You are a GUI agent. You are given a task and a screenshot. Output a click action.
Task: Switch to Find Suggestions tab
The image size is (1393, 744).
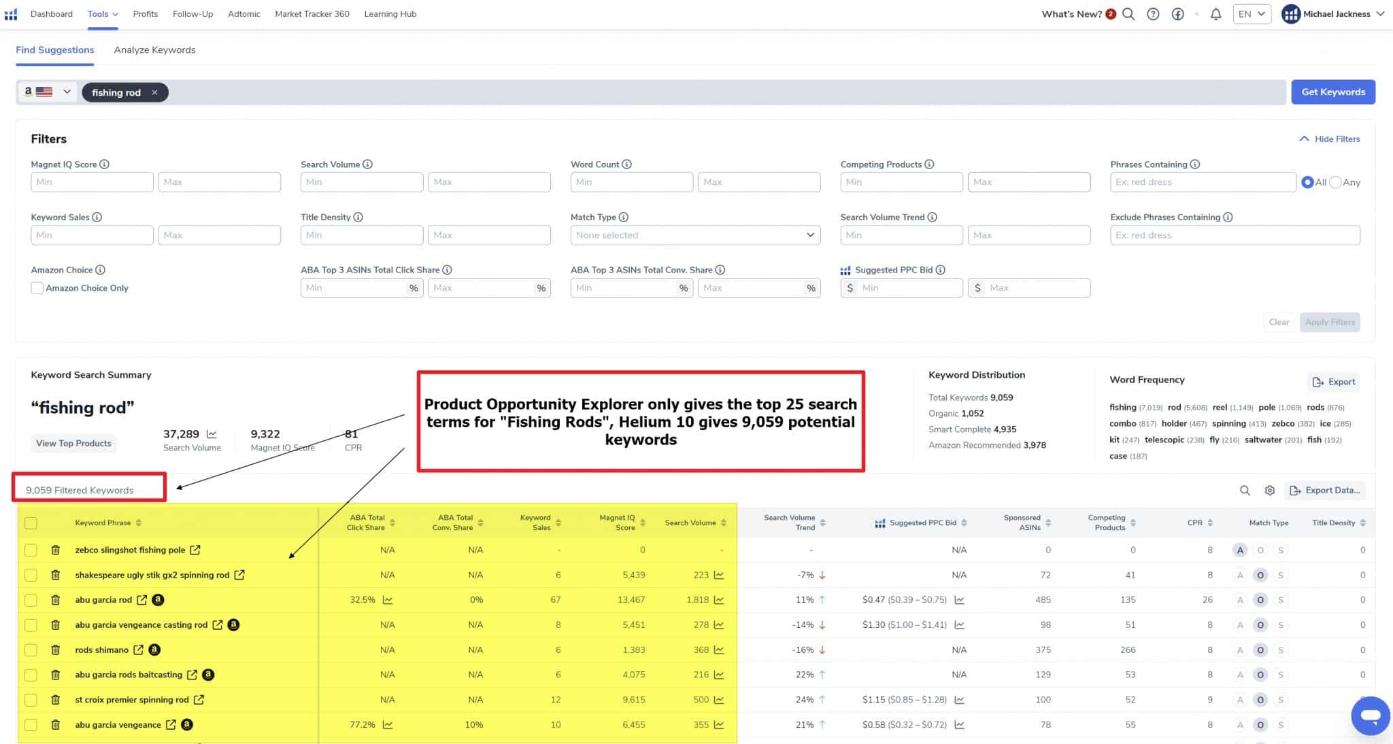55,50
